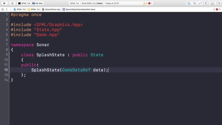Choose the My Mac run destination

[x=37, y=3]
